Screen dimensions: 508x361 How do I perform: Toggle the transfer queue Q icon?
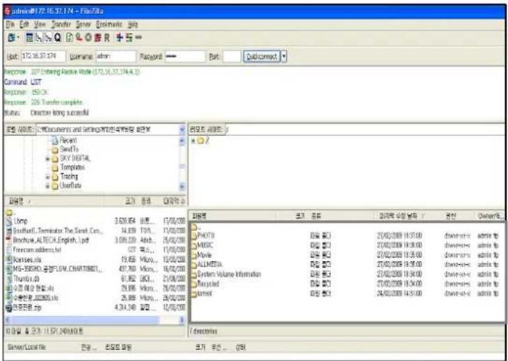pyautogui.click(x=57, y=38)
